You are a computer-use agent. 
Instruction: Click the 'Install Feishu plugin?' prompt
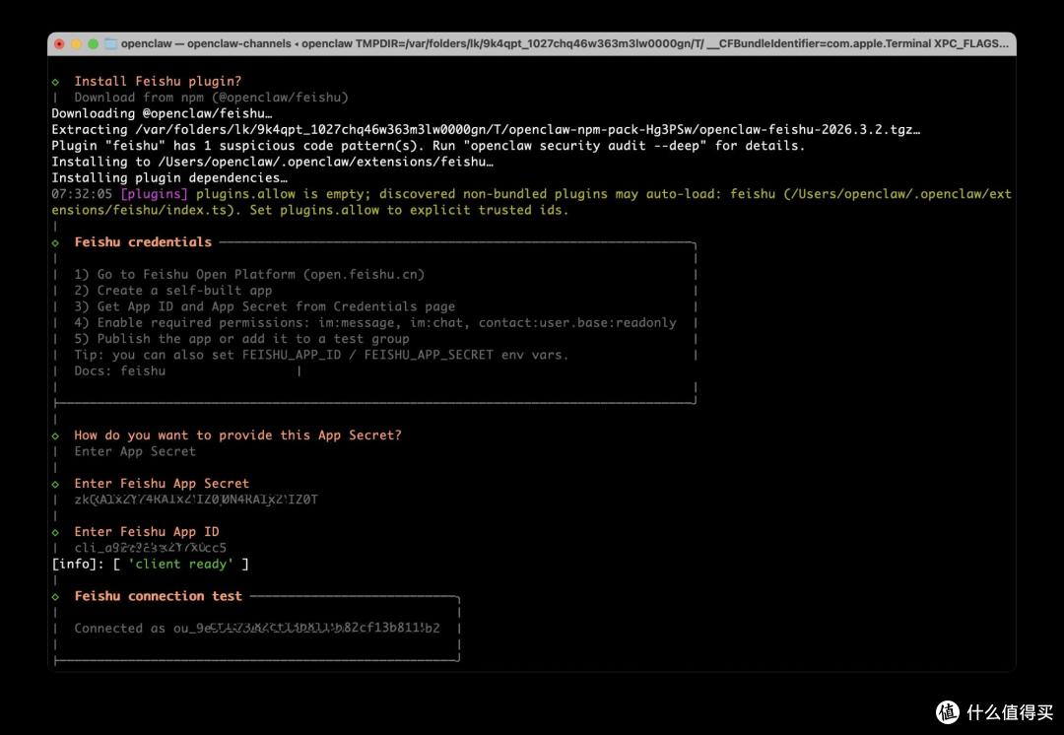coord(158,82)
